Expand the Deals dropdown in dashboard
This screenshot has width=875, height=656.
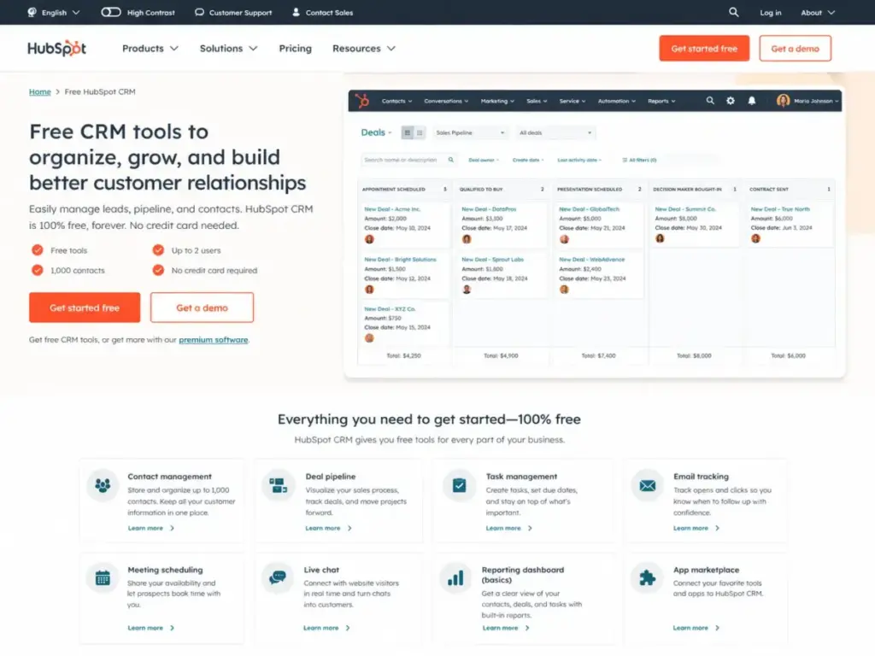376,132
